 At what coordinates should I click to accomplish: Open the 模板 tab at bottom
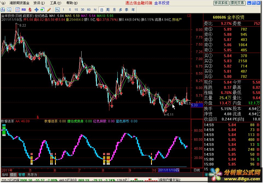(13, 175)
